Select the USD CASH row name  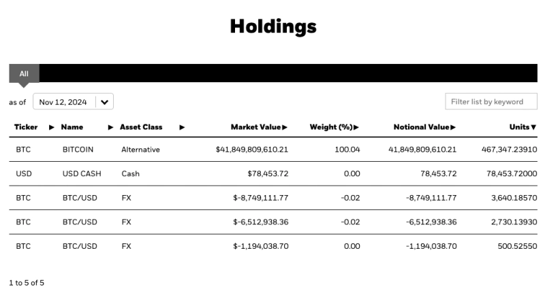[82, 173]
